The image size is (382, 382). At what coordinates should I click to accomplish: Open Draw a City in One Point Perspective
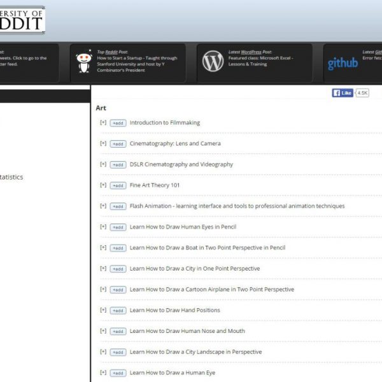click(194, 269)
